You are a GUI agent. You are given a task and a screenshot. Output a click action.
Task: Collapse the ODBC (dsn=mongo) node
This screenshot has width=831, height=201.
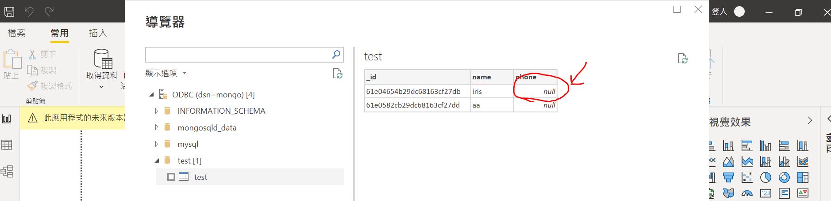pyautogui.click(x=151, y=95)
